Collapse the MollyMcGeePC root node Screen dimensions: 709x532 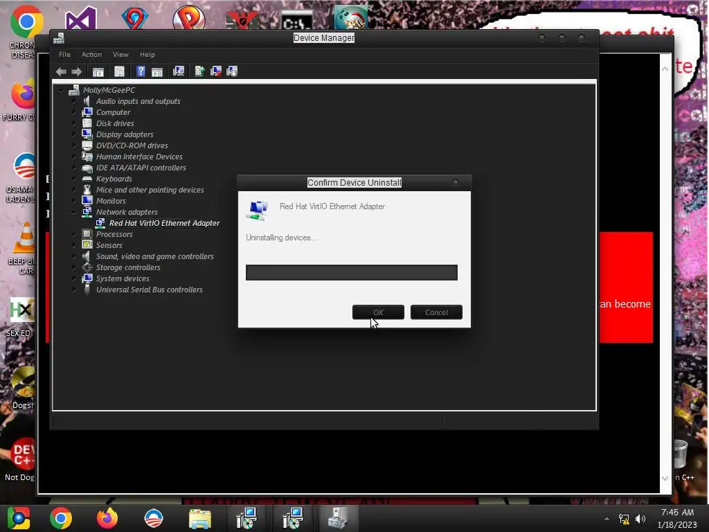(x=61, y=91)
